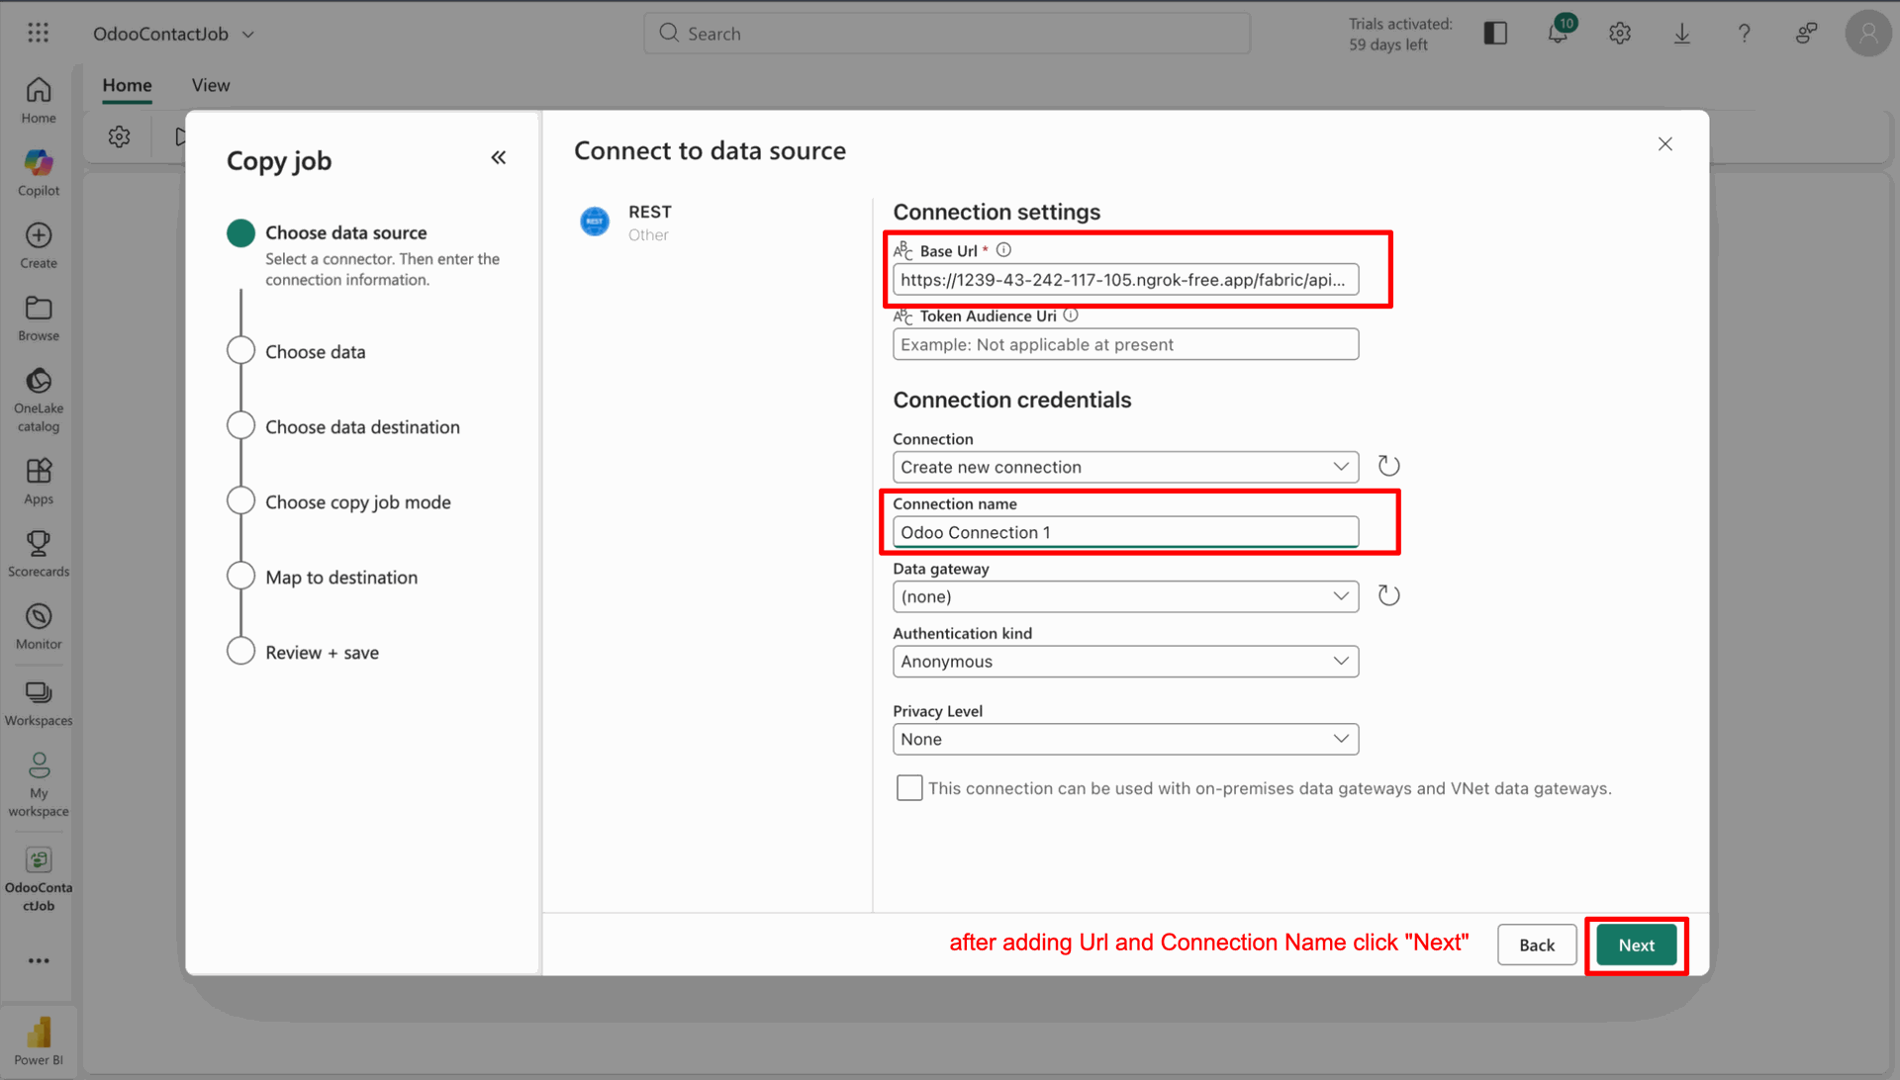This screenshot has height=1080, width=1900.
Task: Refresh the Data gateway list
Action: (1388, 595)
